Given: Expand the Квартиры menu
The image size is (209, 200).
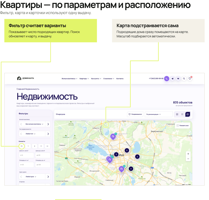Looking at the screenshot, I should [84, 79].
